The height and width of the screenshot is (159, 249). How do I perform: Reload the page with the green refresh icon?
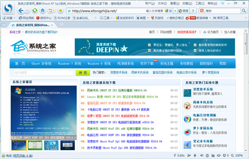(34, 11)
